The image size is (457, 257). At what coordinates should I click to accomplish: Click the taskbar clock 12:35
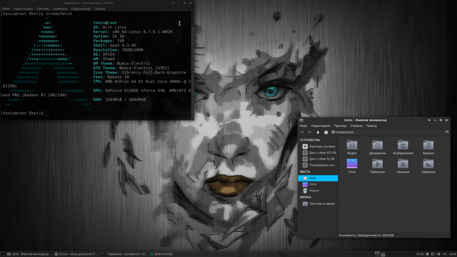click(x=420, y=254)
